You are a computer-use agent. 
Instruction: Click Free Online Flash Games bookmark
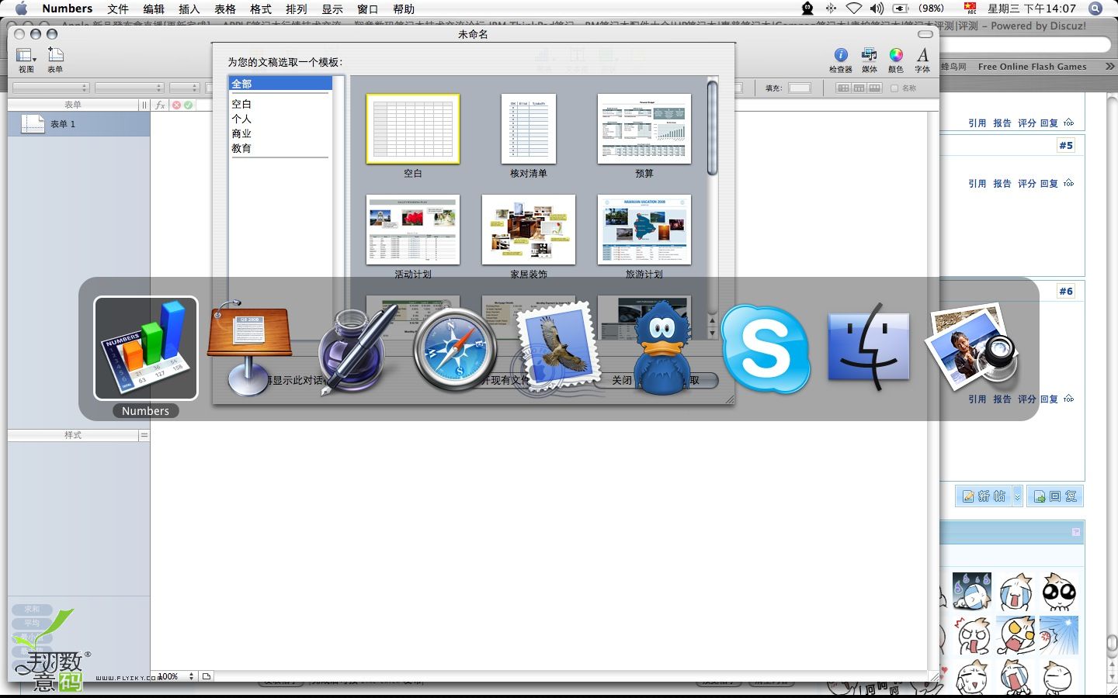point(1032,67)
